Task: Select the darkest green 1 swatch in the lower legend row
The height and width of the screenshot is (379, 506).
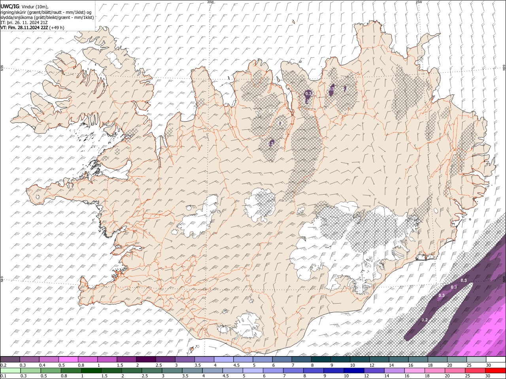Action: pyautogui.click(x=91, y=370)
